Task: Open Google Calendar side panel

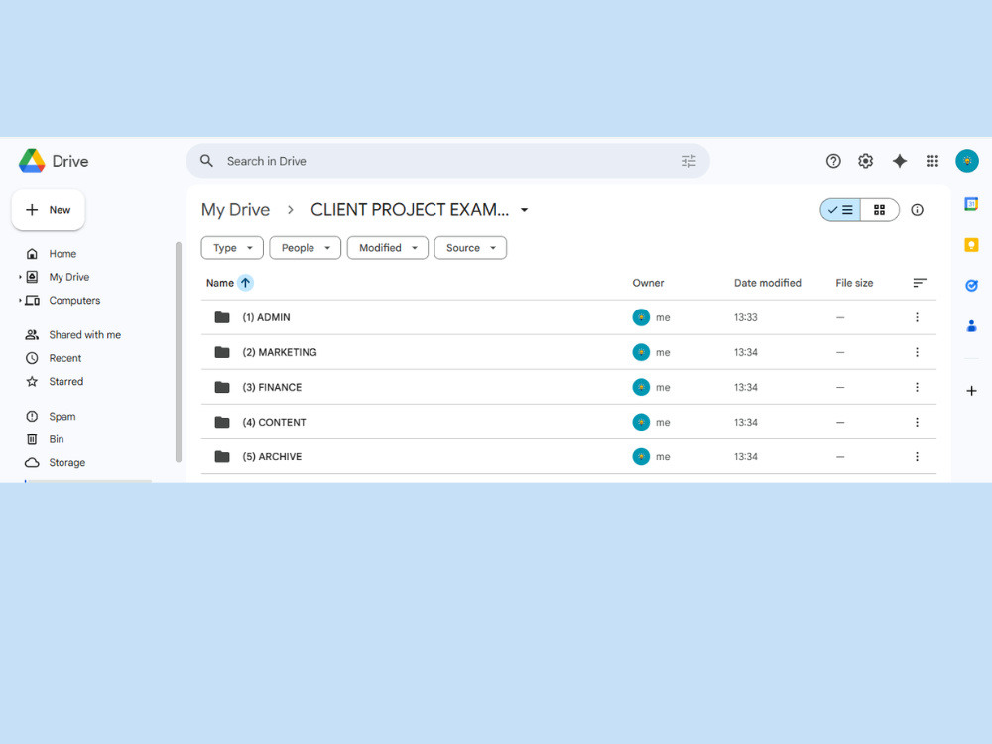Action: pos(971,204)
